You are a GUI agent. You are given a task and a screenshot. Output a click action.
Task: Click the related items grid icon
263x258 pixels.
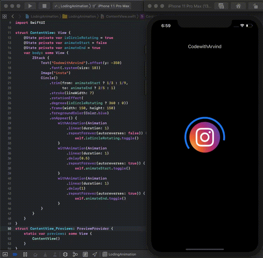click(4, 16)
